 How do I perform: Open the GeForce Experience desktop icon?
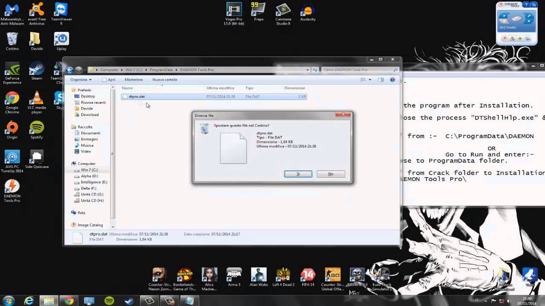click(x=12, y=73)
